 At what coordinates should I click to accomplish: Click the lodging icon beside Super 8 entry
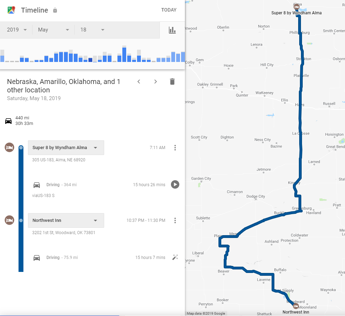point(9,147)
